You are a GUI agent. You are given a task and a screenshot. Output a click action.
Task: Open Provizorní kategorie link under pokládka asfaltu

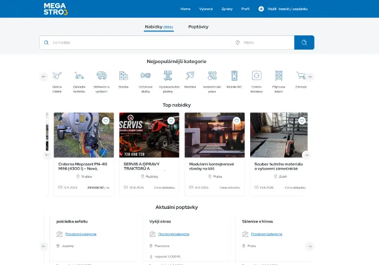click(81, 234)
